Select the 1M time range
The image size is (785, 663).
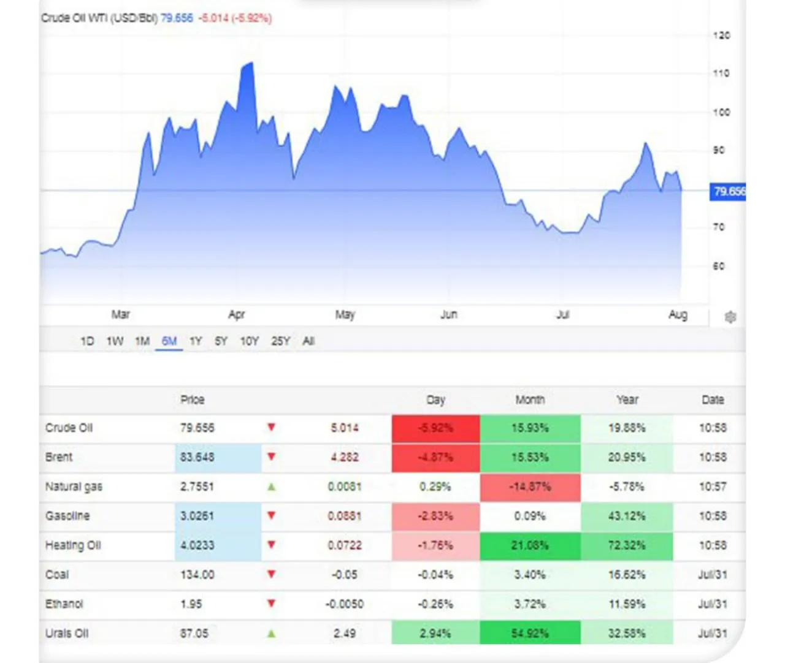click(142, 341)
